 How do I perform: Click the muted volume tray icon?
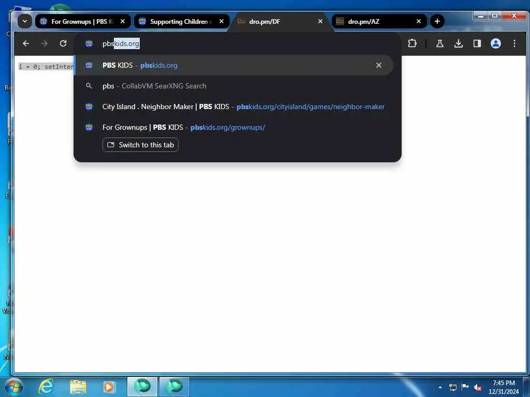click(x=478, y=388)
